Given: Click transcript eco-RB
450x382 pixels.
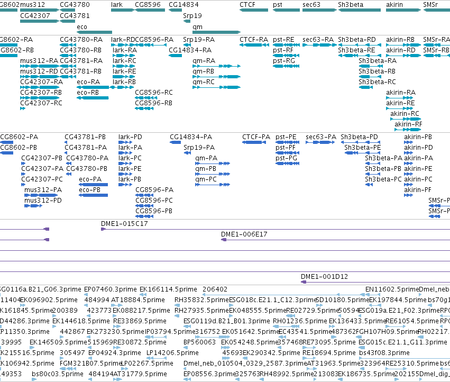Looking at the screenshot, I should point(88,93).
